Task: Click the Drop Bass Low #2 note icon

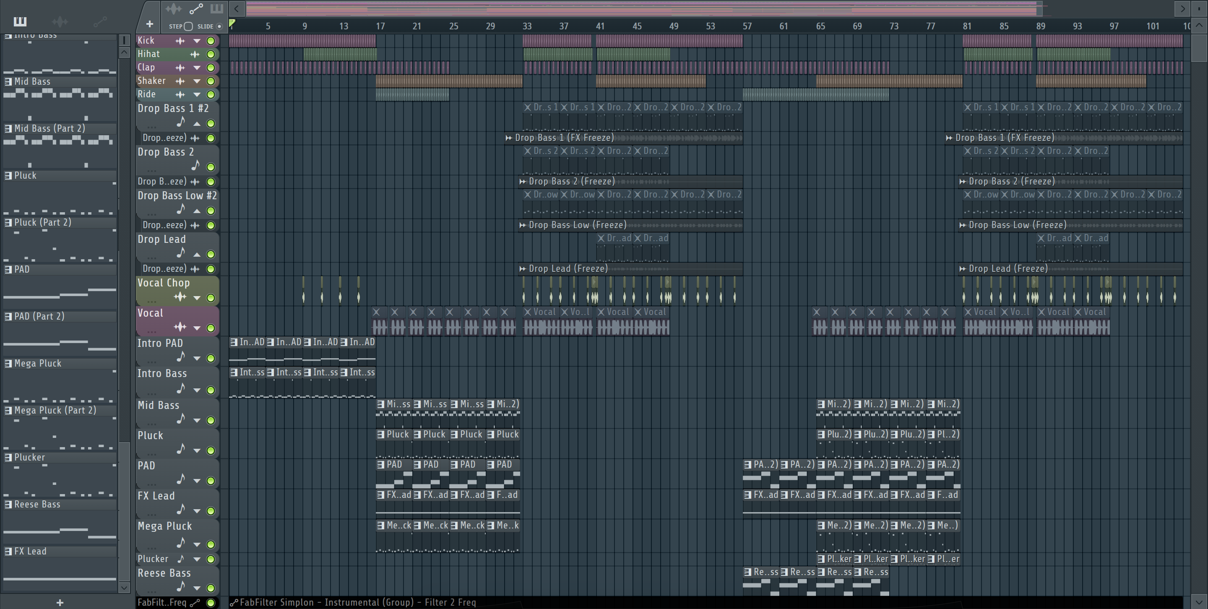Action: point(181,209)
